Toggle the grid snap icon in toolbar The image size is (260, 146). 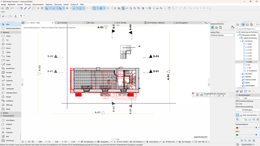tap(67, 8)
